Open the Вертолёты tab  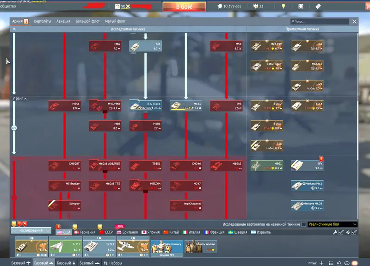coord(42,21)
